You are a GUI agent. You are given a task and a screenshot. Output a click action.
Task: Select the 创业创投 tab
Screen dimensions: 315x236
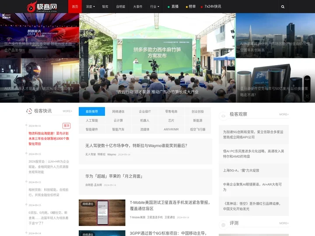click(198, 111)
